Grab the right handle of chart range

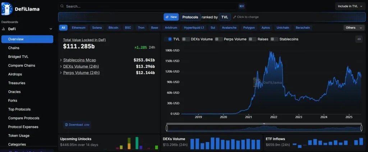coord(362,128)
